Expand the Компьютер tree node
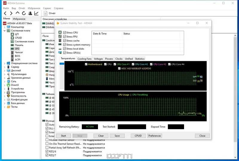Screen dimensions: 239x161 4,27
